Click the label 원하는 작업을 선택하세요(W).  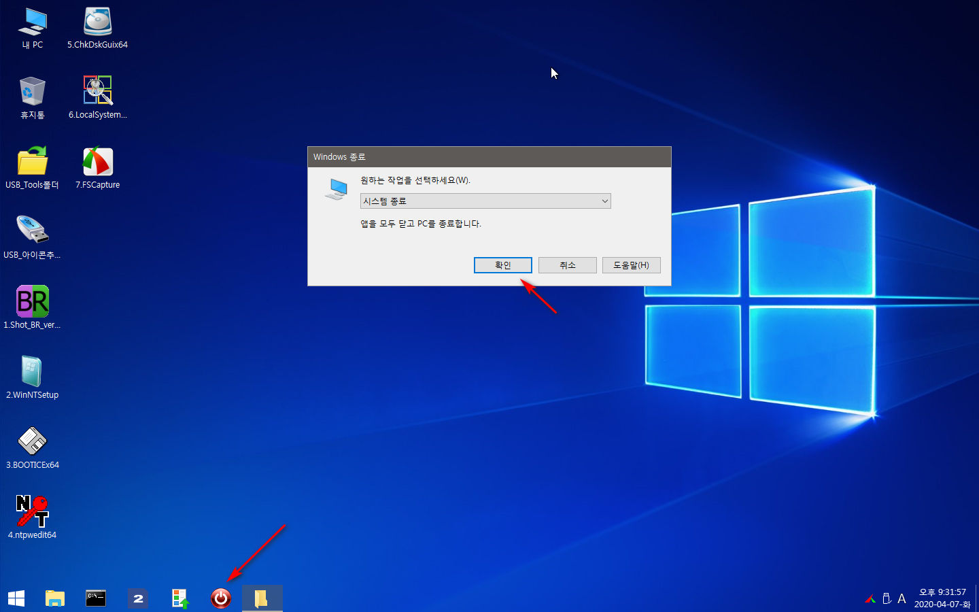point(415,180)
